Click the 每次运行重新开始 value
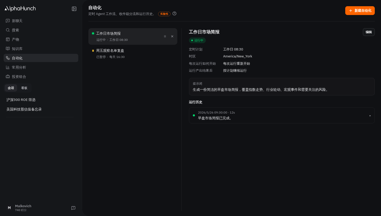 coord(237,64)
